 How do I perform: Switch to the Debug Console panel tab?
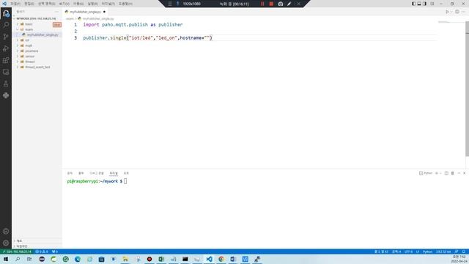(97, 173)
